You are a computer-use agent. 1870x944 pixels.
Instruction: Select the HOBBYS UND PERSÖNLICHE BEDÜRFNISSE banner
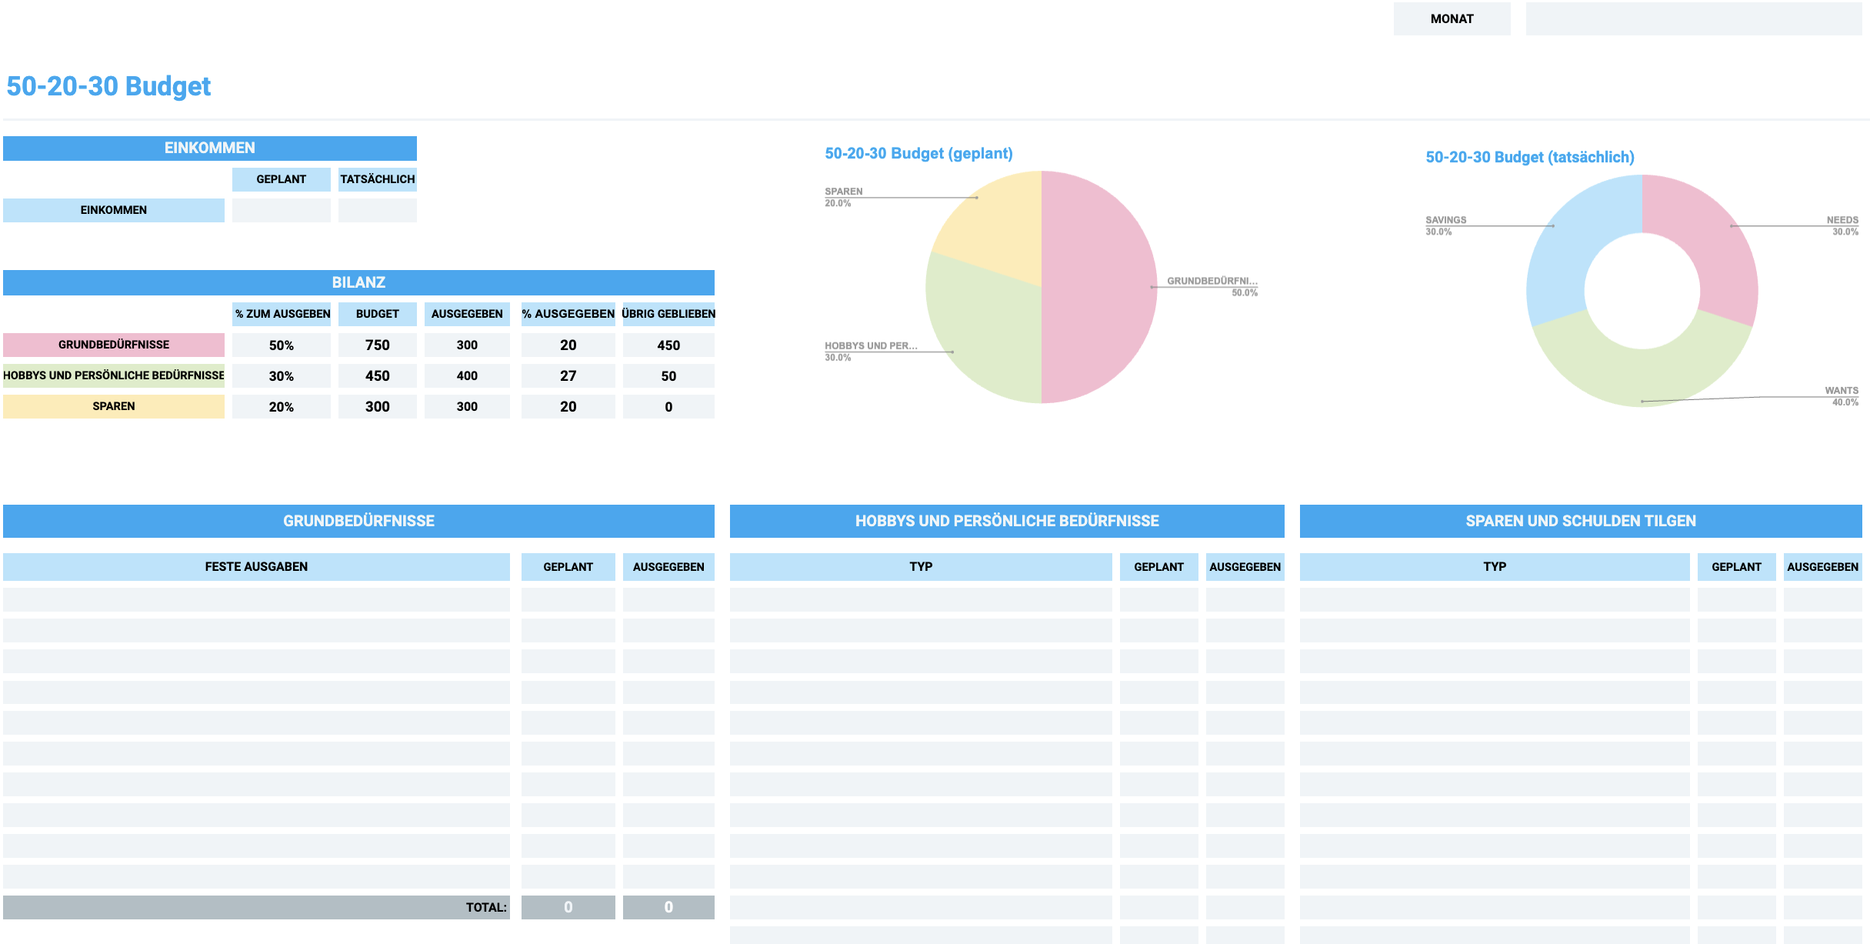(1007, 521)
